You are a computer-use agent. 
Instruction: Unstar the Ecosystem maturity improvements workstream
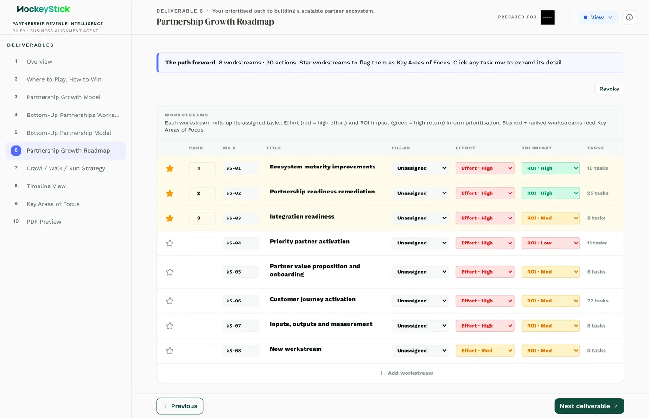[170, 168]
